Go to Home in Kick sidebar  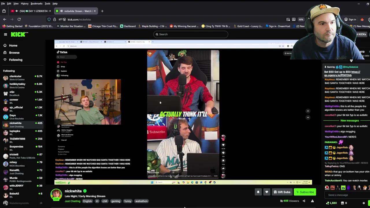[x=13, y=45]
